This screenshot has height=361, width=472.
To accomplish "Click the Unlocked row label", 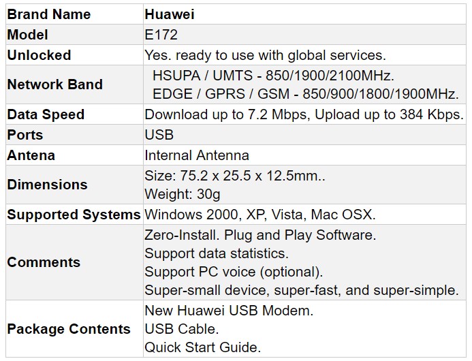I will pyautogui.click(x=39, y=55).
